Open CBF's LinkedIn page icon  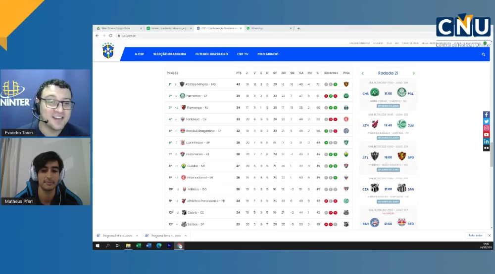487,141
